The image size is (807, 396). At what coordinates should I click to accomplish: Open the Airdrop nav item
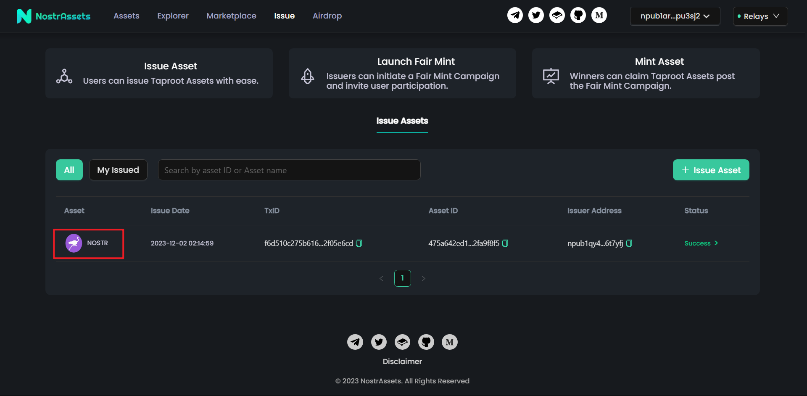[x=327, y=16]
